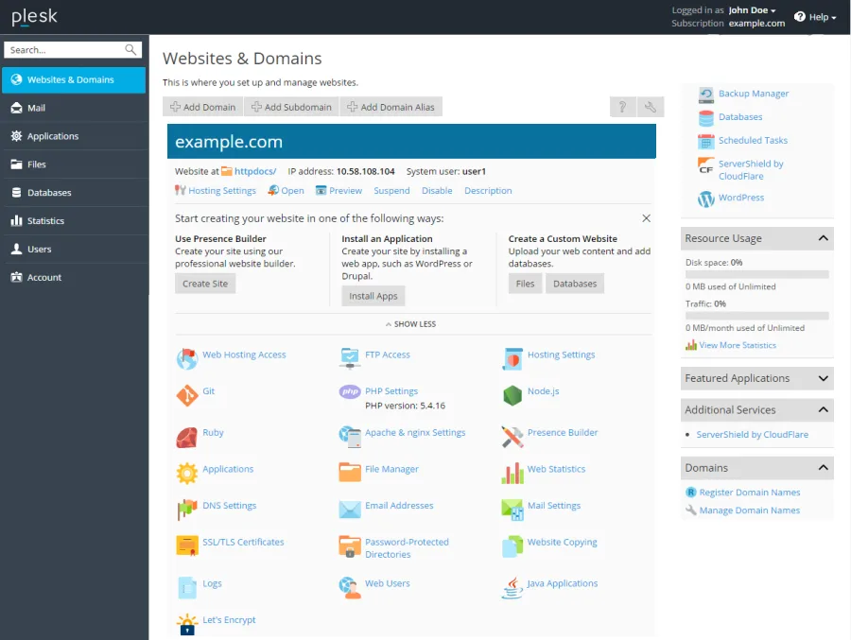Collapse the Resource Usage panel
The height and width of the screenshot is (640, 851).
click(823, 238)
